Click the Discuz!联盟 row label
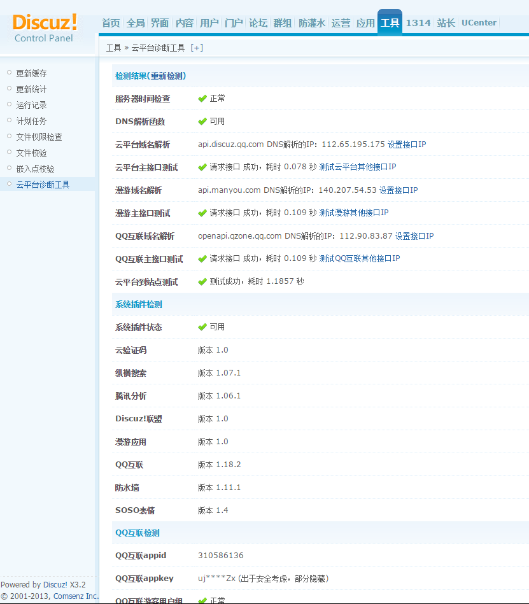Viewport: 529px width, 604px height. pyautogui.click(x=139, y=419)
